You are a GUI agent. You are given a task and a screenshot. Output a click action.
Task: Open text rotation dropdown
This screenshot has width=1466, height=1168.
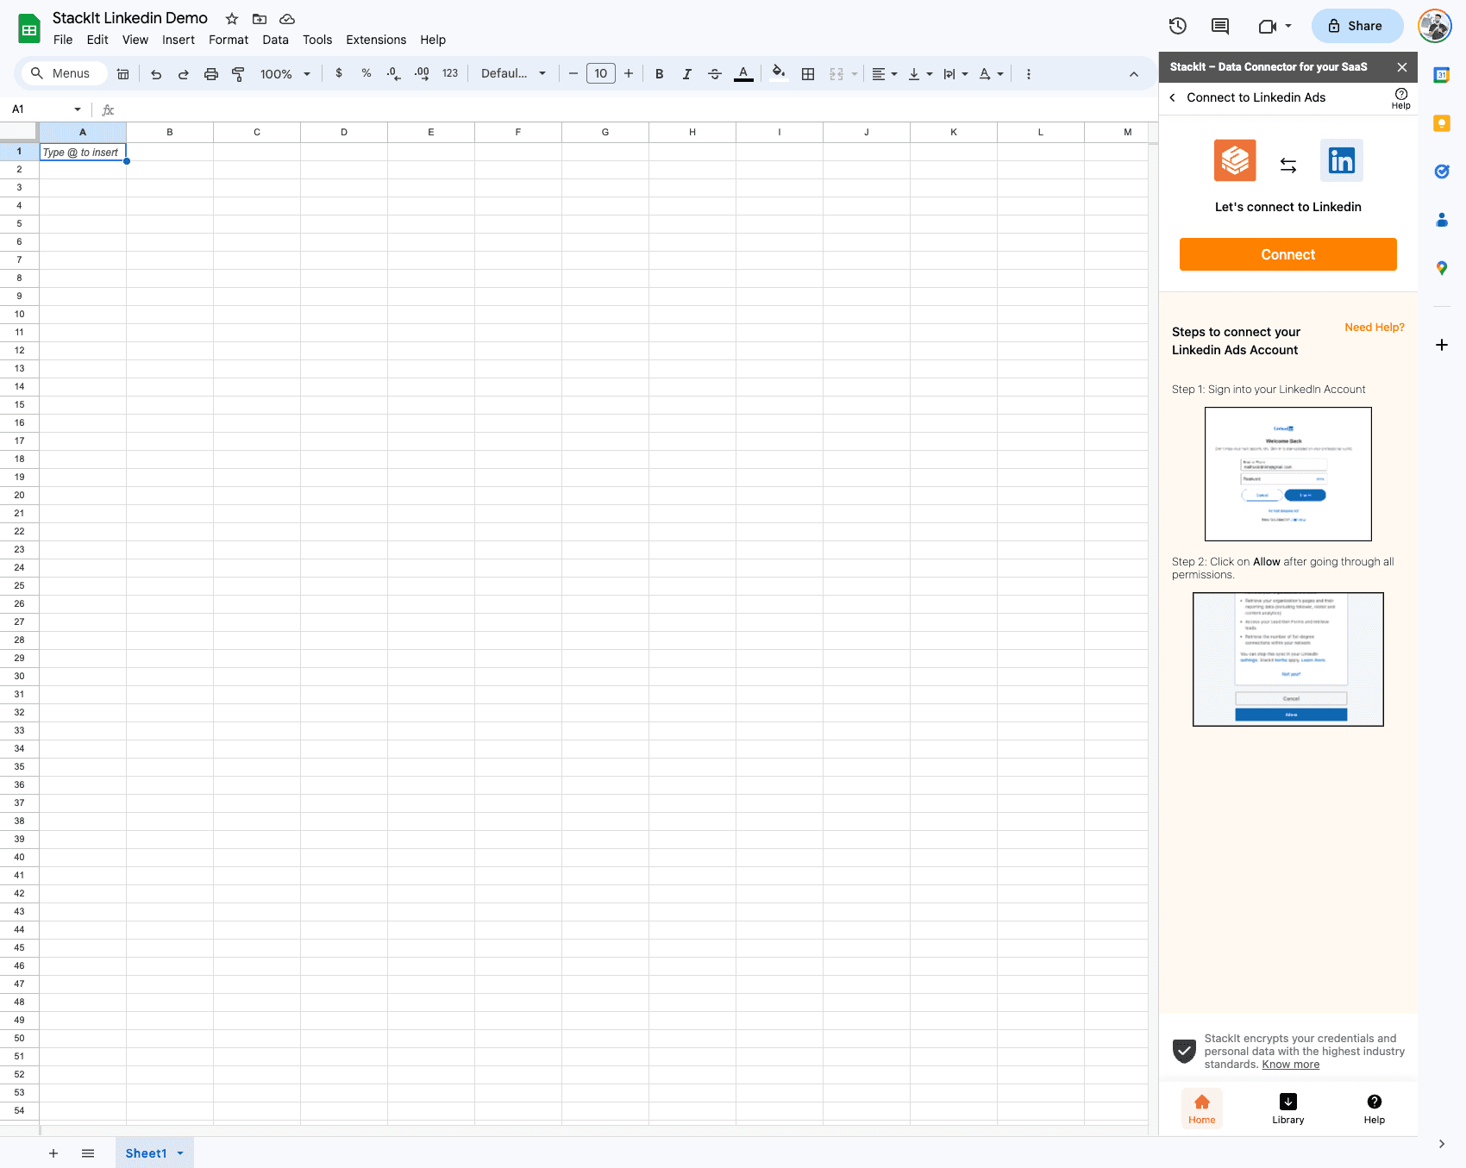(x=991, y=74)
